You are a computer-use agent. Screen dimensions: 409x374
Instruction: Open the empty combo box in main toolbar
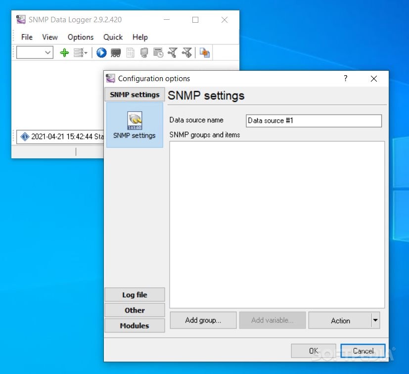[35, 52]
